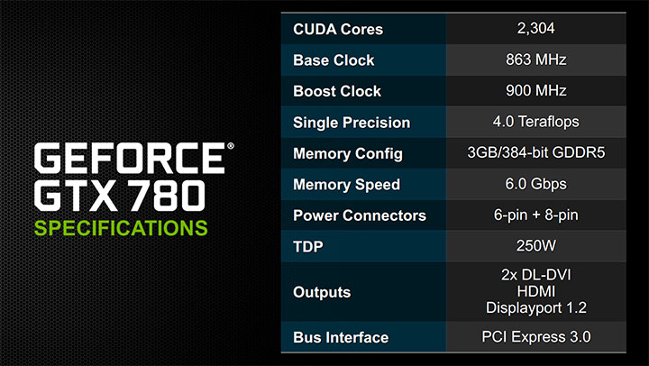The height and width of the screenshot is (366, 649).
Task: Click the 6.0 Gbps memory speed value
Action: [x=535, y=184]
